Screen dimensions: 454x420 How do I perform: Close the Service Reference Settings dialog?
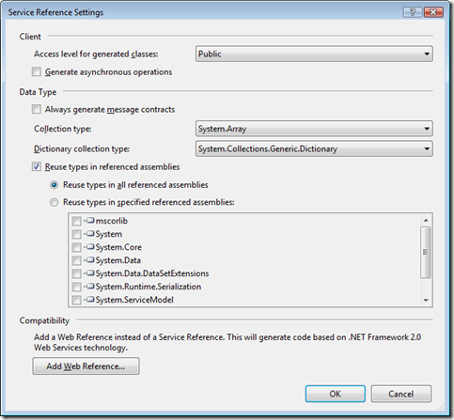pos(433,12)
